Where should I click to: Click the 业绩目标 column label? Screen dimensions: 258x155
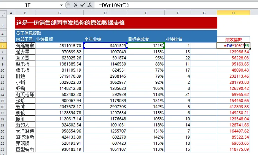click(45, 39)
